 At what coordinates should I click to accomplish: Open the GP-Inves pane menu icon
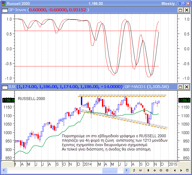click(x=4, y=10)
